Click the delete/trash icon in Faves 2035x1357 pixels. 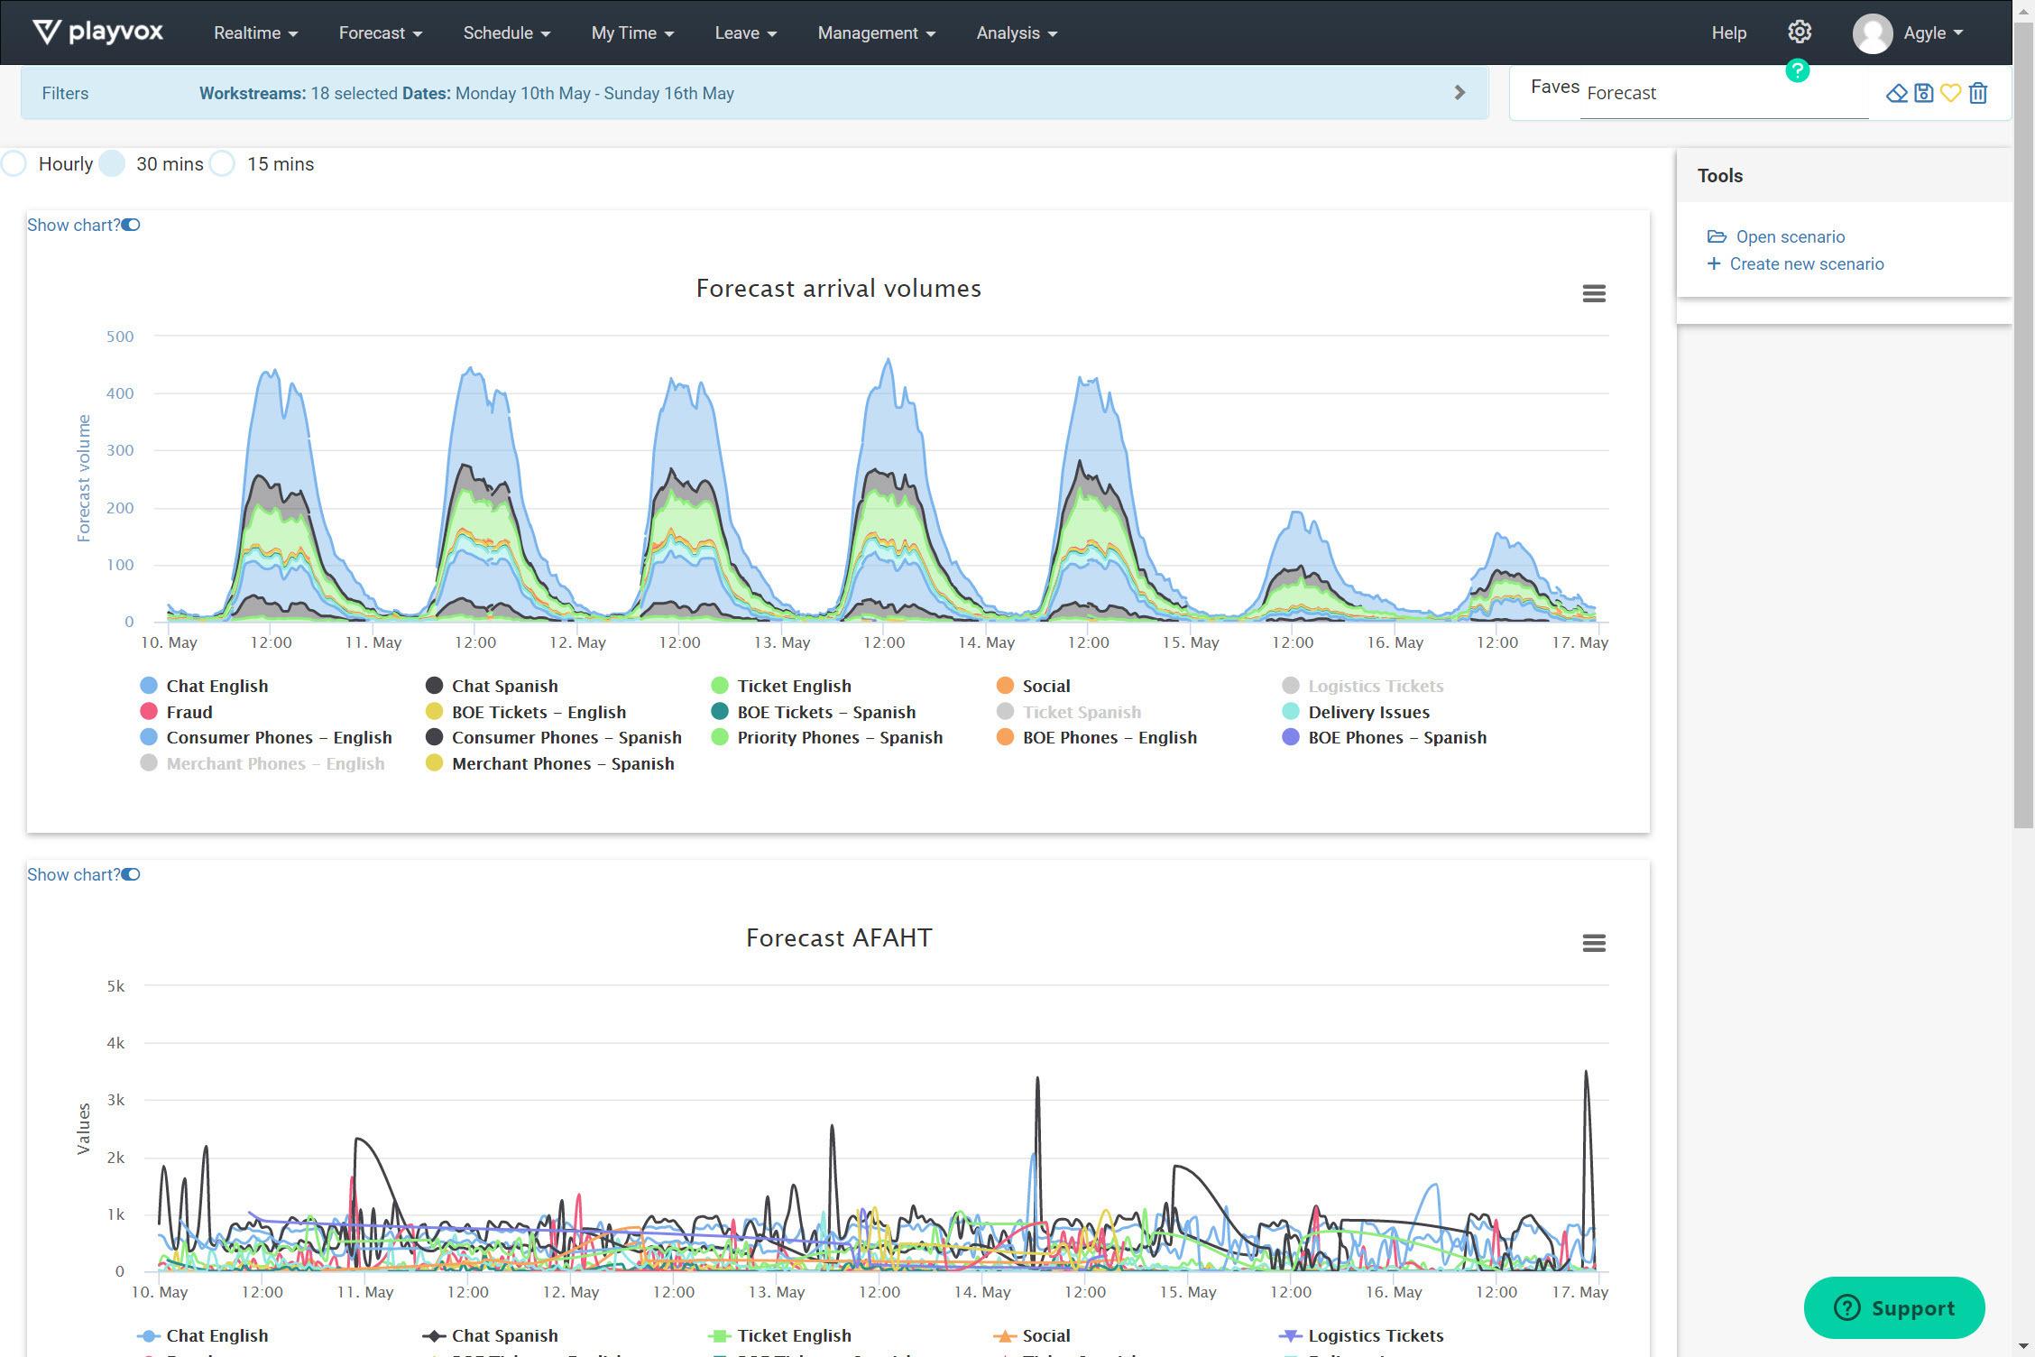coord(1977,94)
